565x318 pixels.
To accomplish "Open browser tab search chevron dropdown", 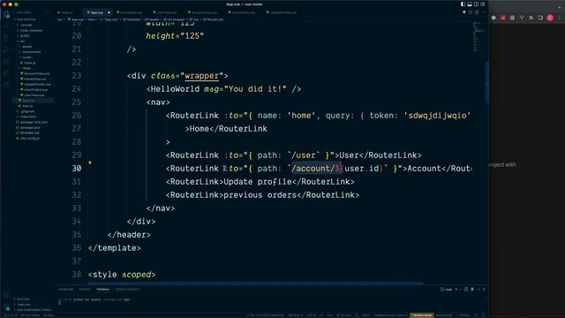I will 560,7.
